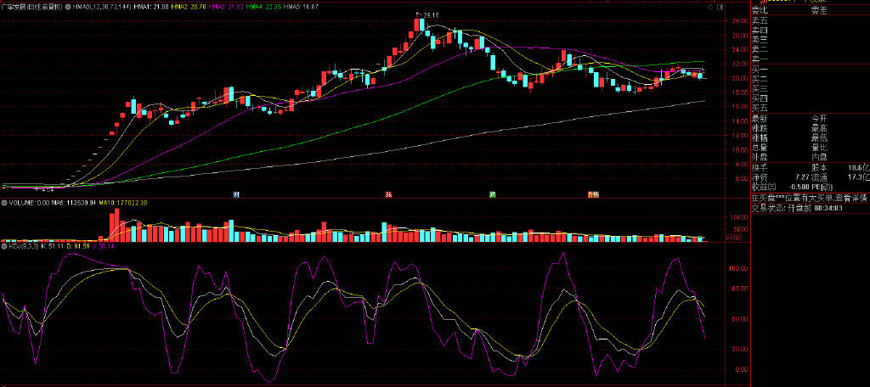Click the circle icon beside KDJ label
The width and height of the screenshot is (870, 387).
pos(3,247)
